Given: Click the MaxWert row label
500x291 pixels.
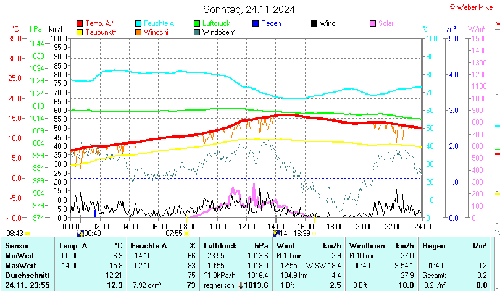Looking at the screenshot, I should point(21,266).
